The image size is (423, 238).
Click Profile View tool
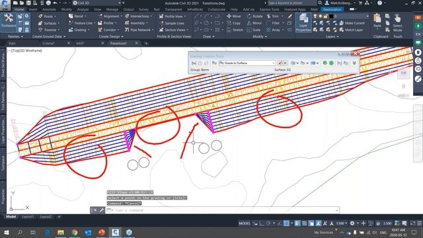[x=173, y=16]
